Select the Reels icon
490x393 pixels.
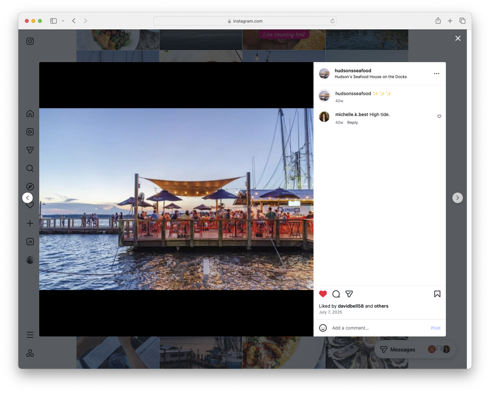tap(30, 132)
